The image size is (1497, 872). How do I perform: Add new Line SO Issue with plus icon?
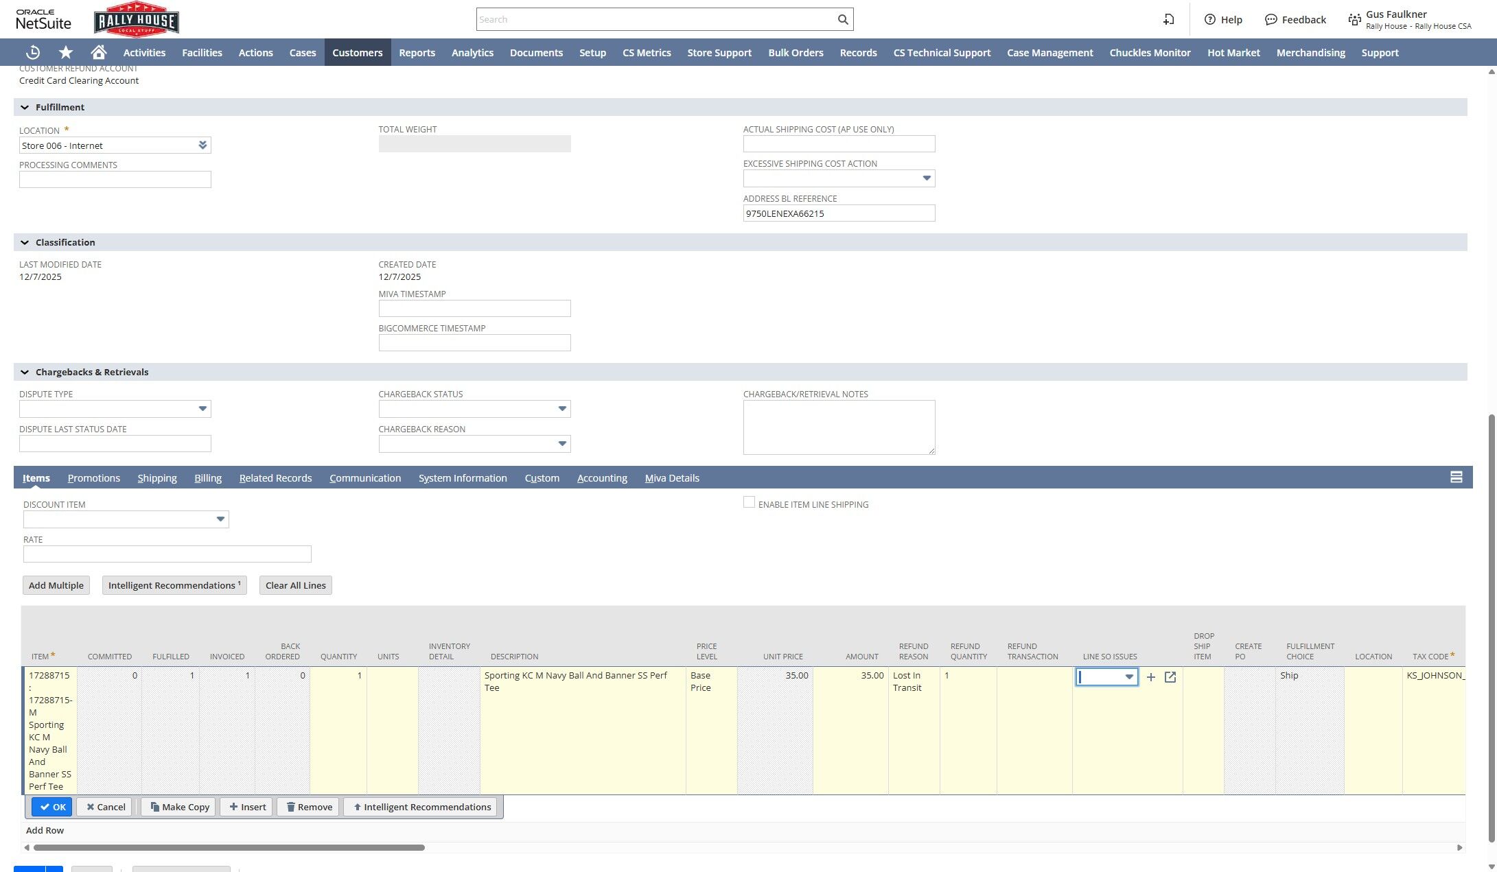point(1151,677)
